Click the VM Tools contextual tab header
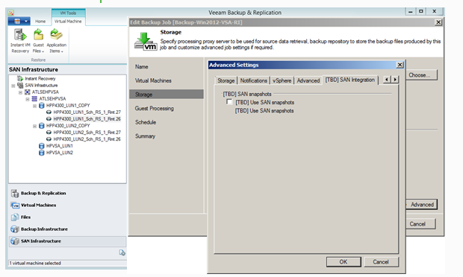463x277 pixels. (x=68, y=13)
